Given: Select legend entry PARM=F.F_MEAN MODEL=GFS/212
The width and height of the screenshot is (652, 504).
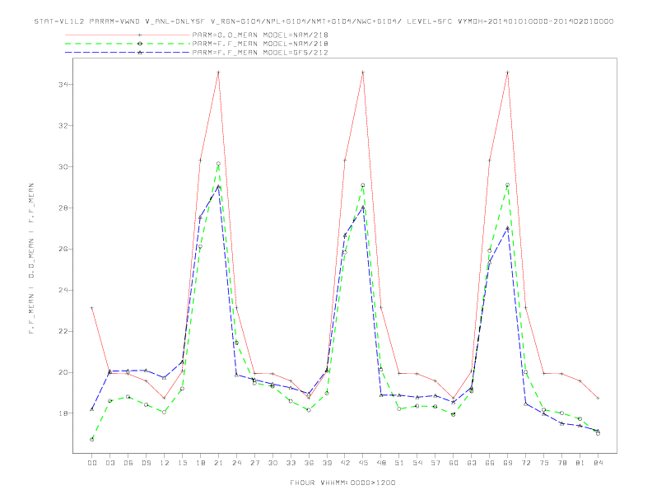Looking at the screenshot, I should (260, 53).
